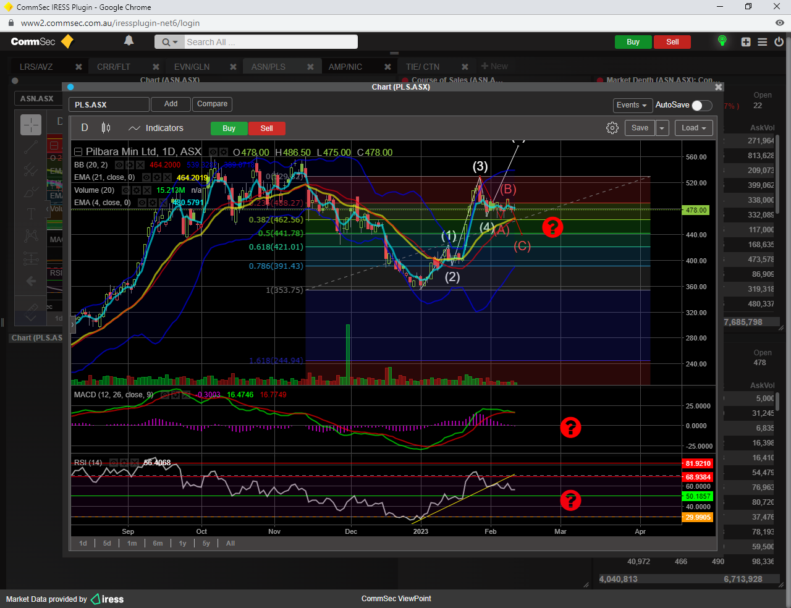
Task: Select the D interval button on PLS chart
Action: click(85, 128)
